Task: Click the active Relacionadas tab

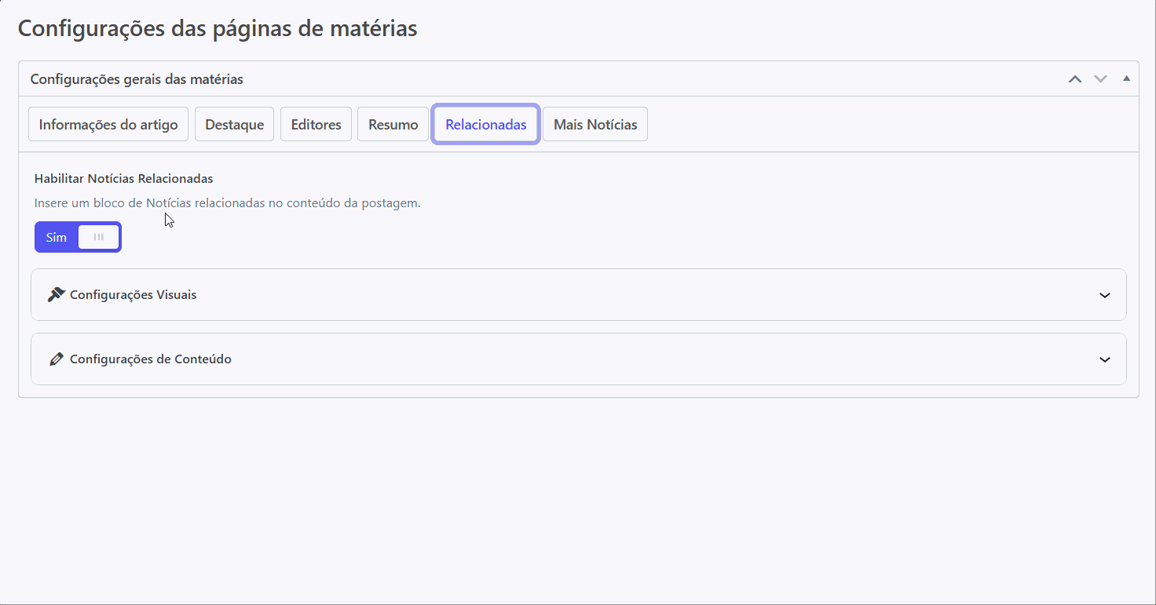Action: click(485, 125)
